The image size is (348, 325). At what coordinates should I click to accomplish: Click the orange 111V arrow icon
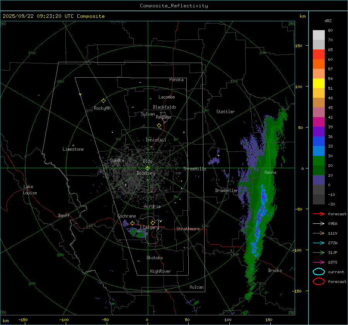(x=319, y=233)
